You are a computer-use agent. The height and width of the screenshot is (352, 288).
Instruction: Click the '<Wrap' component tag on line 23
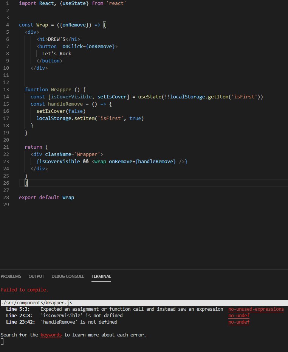click(99, 161)
